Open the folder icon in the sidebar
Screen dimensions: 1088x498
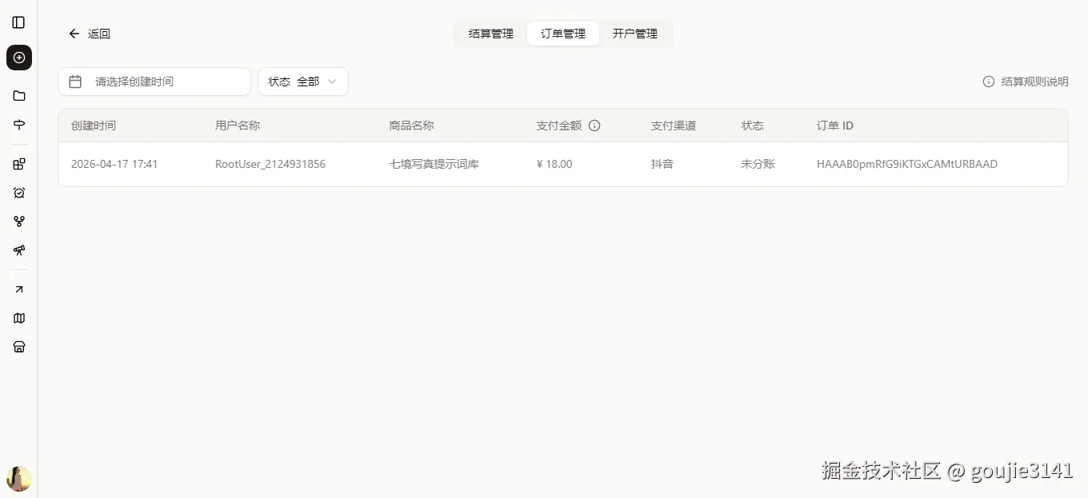(x=18, y=95)
